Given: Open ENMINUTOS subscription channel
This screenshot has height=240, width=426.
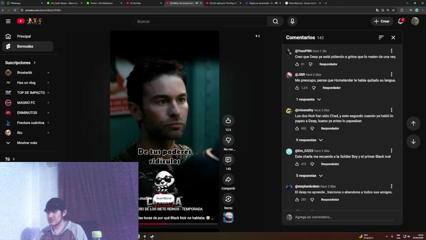Looking at the screenshot, I should (27, 113).
